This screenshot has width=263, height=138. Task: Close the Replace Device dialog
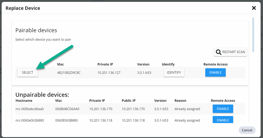pos(254,8)
